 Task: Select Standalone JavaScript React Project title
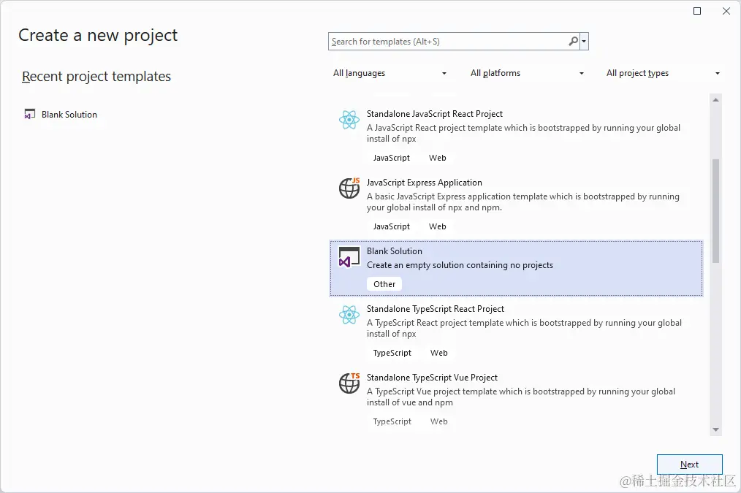tap(434, 114)
